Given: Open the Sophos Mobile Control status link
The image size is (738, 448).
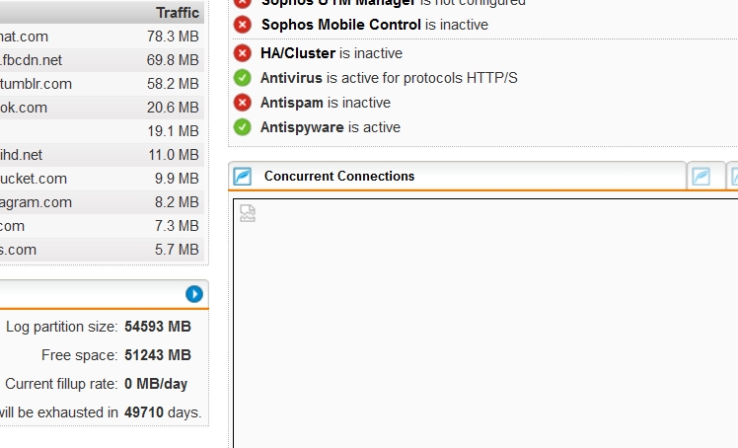Looking at the screenshot, I should tap(340, 25).
